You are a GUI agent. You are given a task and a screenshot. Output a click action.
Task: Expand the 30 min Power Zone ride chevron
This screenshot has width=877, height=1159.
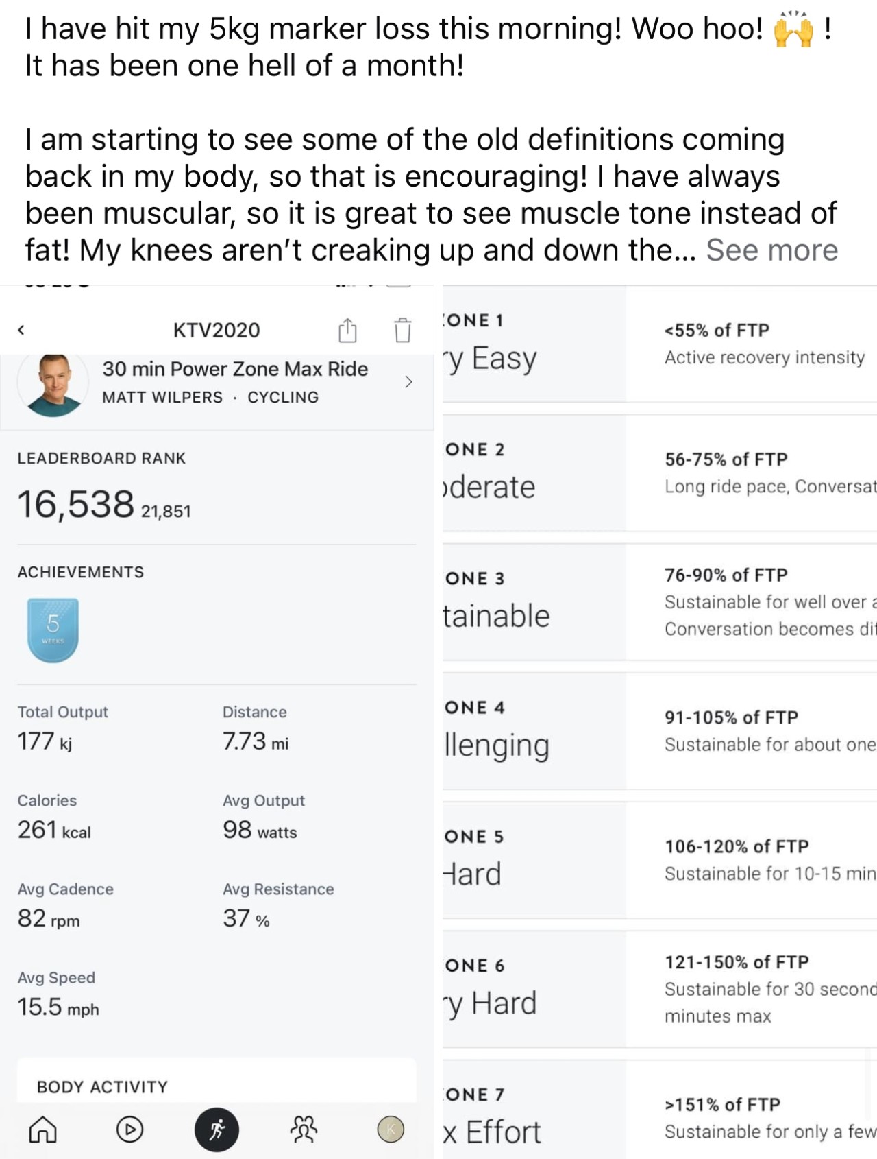(408, 382)
